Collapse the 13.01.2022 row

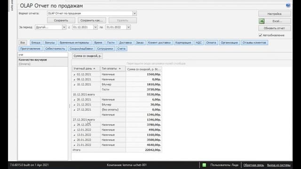74,135
